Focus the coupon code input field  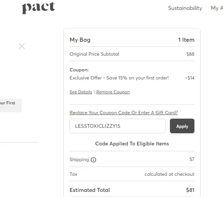point(117,126)
